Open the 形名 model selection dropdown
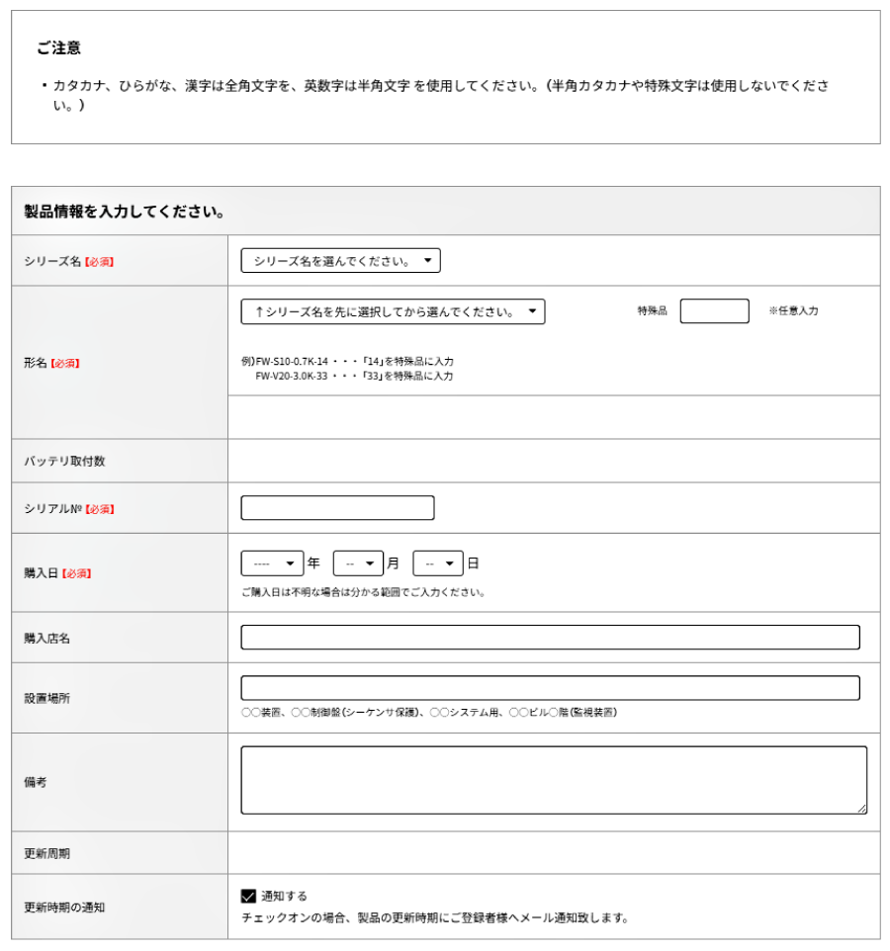The image size is (890, 951). (393, 311)
